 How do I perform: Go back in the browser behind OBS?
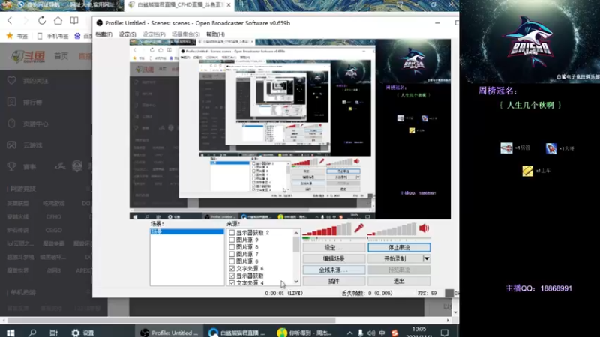point(10,21)
